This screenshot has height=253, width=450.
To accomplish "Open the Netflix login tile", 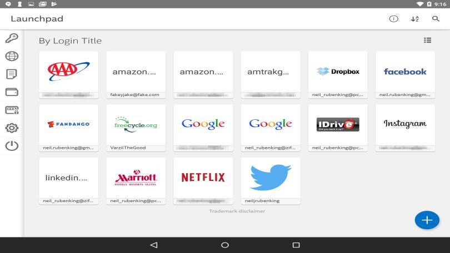I will 203,181.
